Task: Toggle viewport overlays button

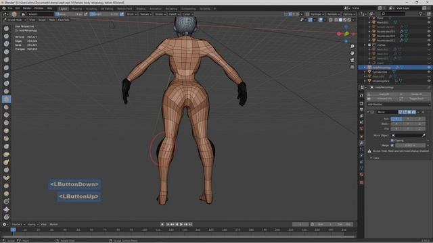Action: pos(321,20)
